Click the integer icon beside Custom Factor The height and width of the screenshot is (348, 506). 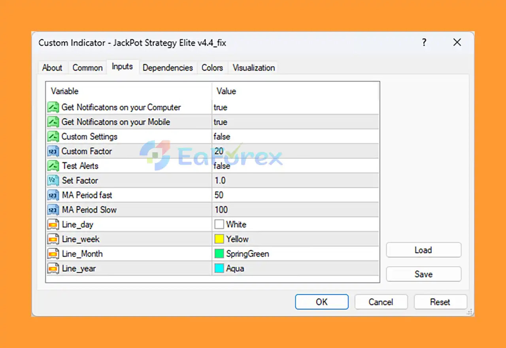tap(53, 151)
